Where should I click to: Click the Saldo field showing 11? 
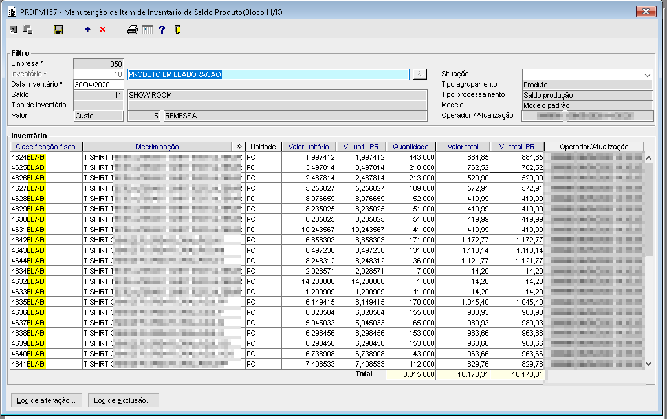[x=98, y=95]
